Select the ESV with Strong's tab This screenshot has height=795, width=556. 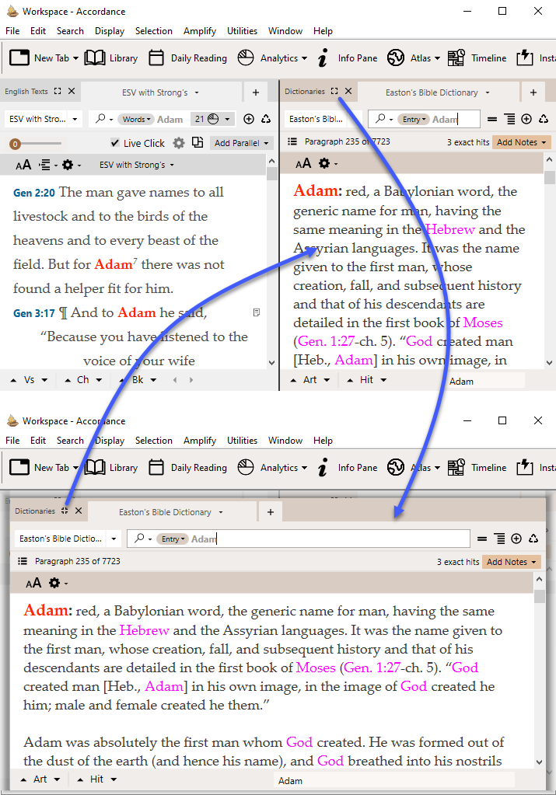pos(156,92)
